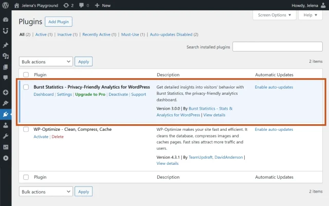Open the top Bulk actions dropdown
Screen dimensions: 329x206
click(x=46, y=62)
